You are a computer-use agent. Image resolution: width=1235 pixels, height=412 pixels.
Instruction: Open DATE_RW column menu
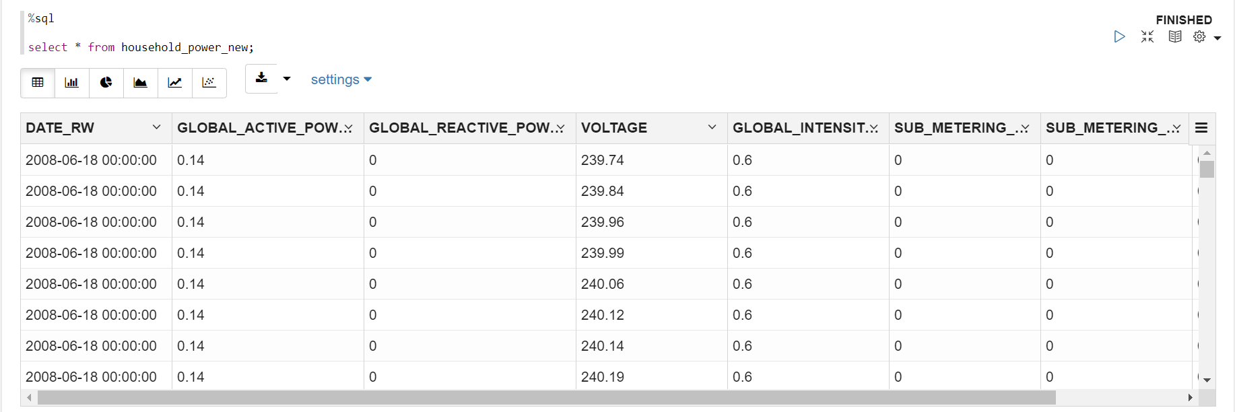pos(156,127)
